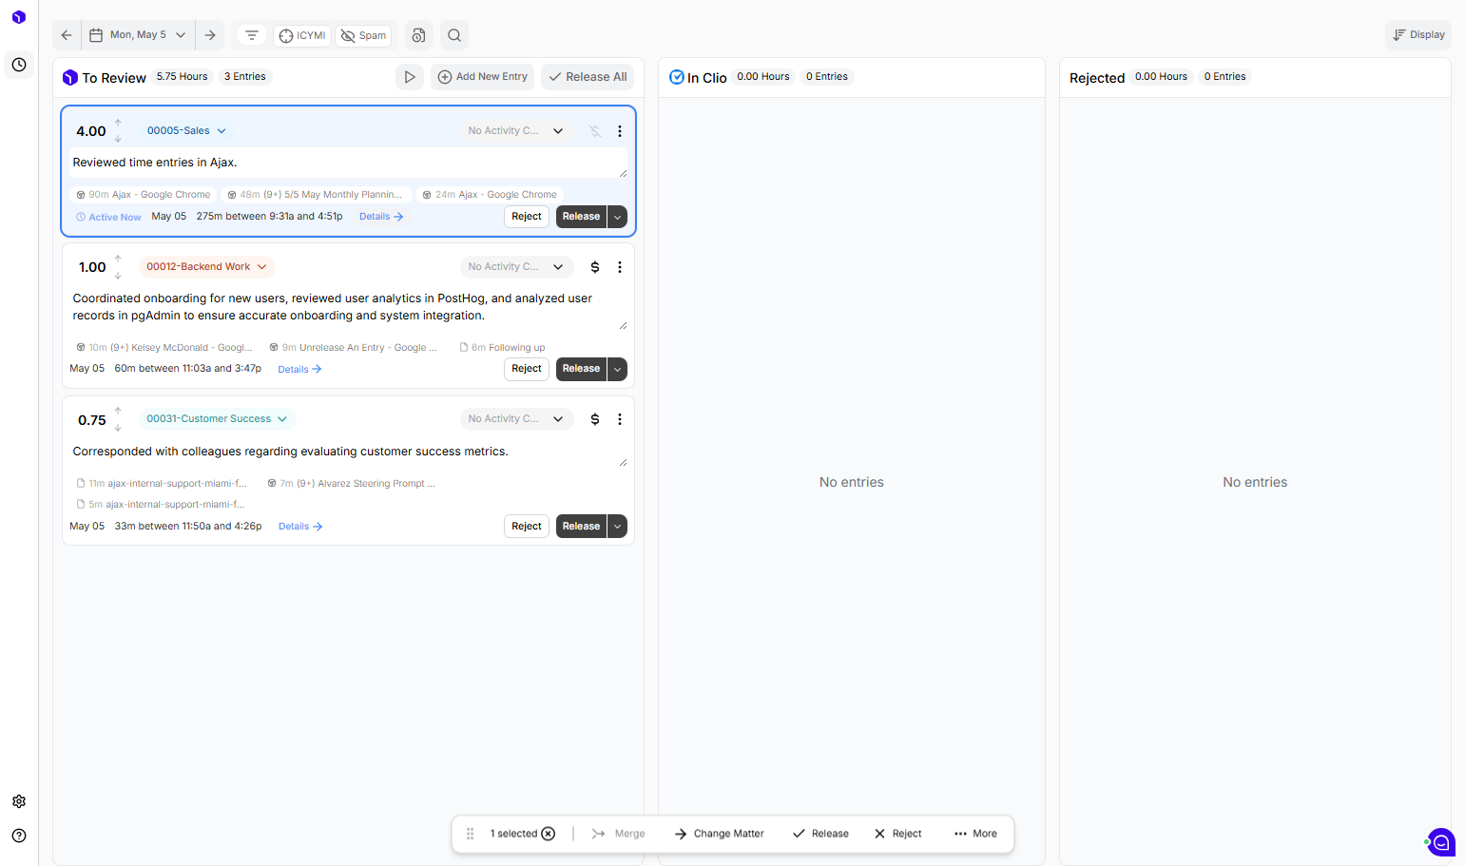This screenshot has width=1465, height=866.
Task: Go to the previous day arrow
Action: click(x=67, y=35)
